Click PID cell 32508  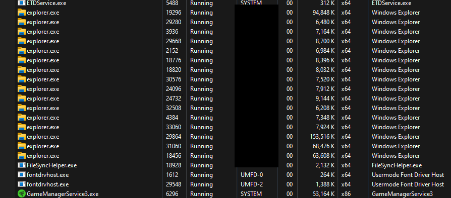coord(174,108)
